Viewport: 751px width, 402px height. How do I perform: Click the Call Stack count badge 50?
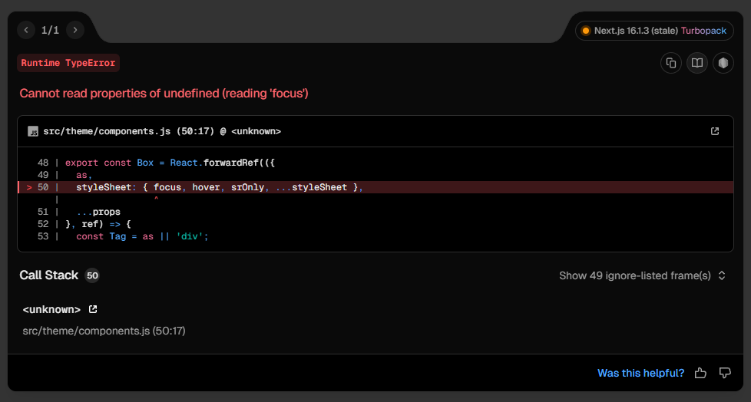click(x=92, y=275)
